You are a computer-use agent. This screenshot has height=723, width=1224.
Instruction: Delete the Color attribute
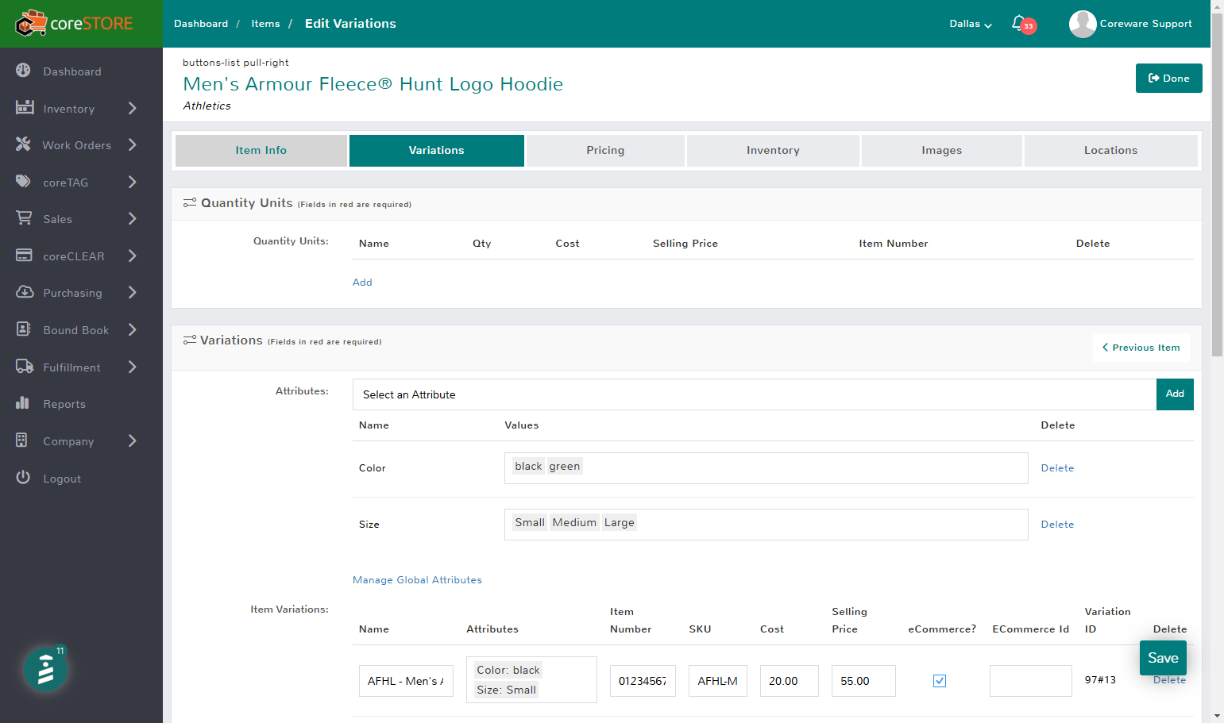pyautogui.click(x=1057, y=468)
